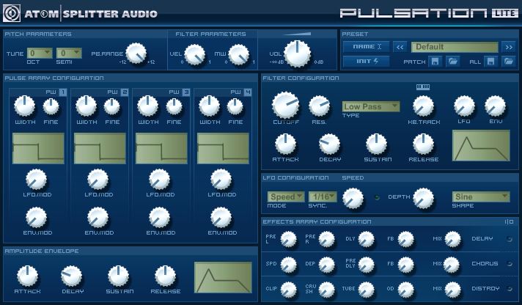
Task: Open the LFO shape Sine dropdown
Action: point(481,196)
